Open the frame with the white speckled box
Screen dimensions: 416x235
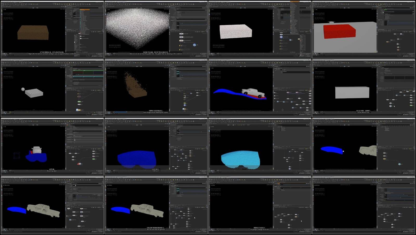260,29
